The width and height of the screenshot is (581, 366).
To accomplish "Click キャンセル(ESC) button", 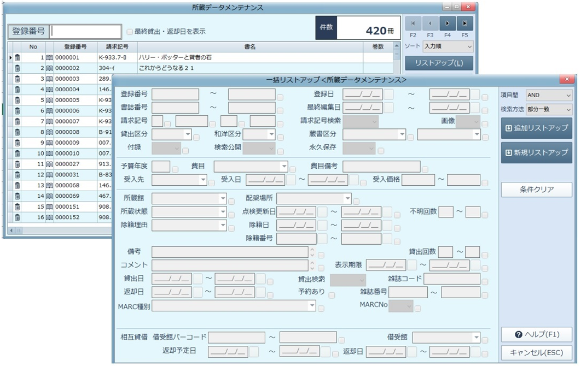I will pyautogui.click(x=537, y=353).
